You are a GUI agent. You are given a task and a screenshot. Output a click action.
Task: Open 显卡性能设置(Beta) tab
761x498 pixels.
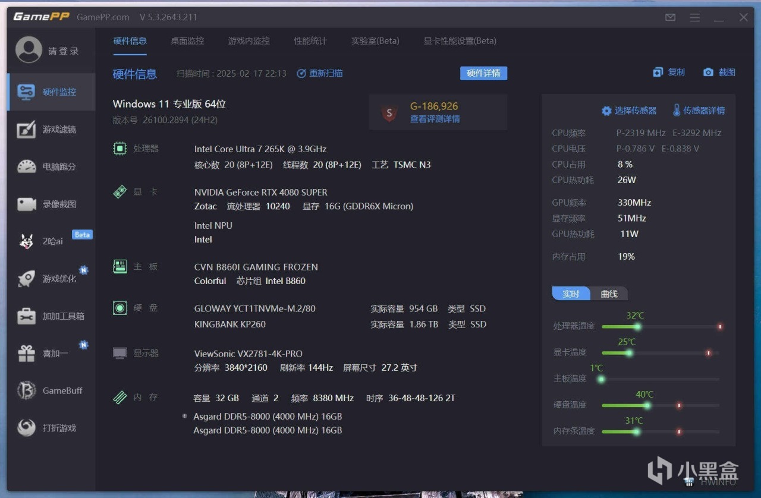(x=460, y=41)
